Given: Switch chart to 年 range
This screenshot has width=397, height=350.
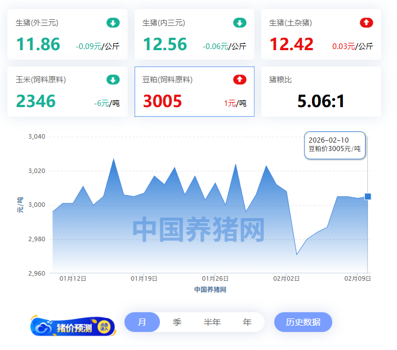Looking at the screenshot, I should click(x=247, y=322).
